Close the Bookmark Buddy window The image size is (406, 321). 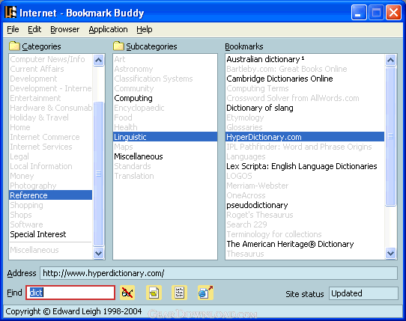click(x=393, y=12)
